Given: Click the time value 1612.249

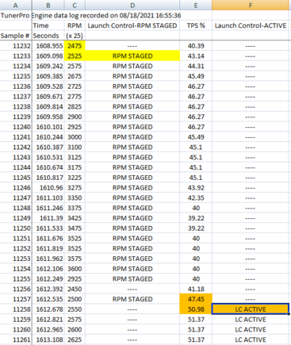Looking at the screenshot, I should coord(48,279).
